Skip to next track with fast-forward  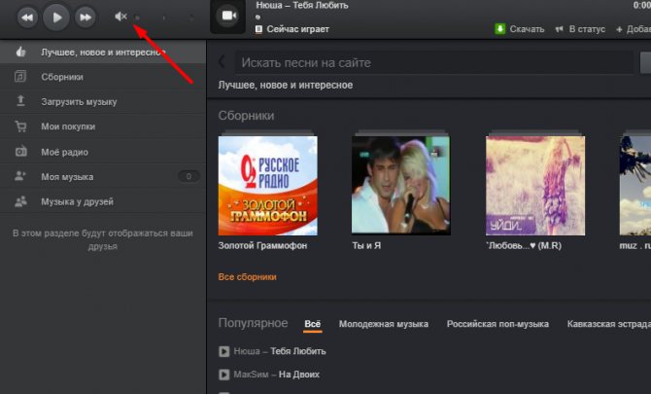[86, 18]
